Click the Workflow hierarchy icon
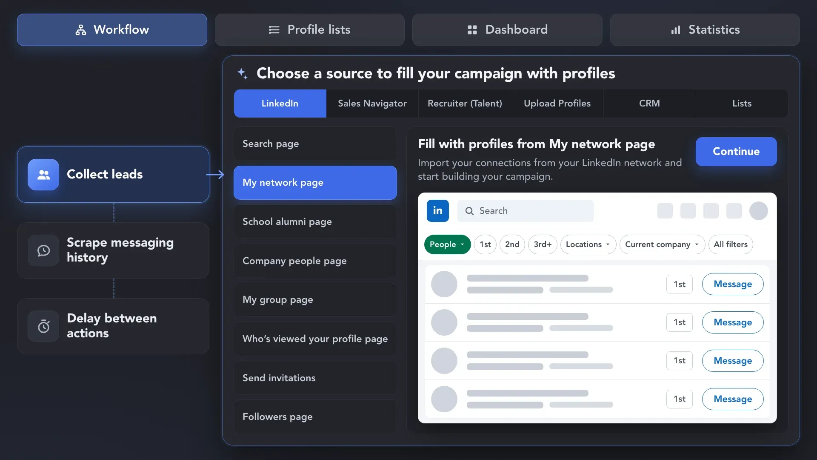This screenshot has height=460, width=817. [81, 30]
